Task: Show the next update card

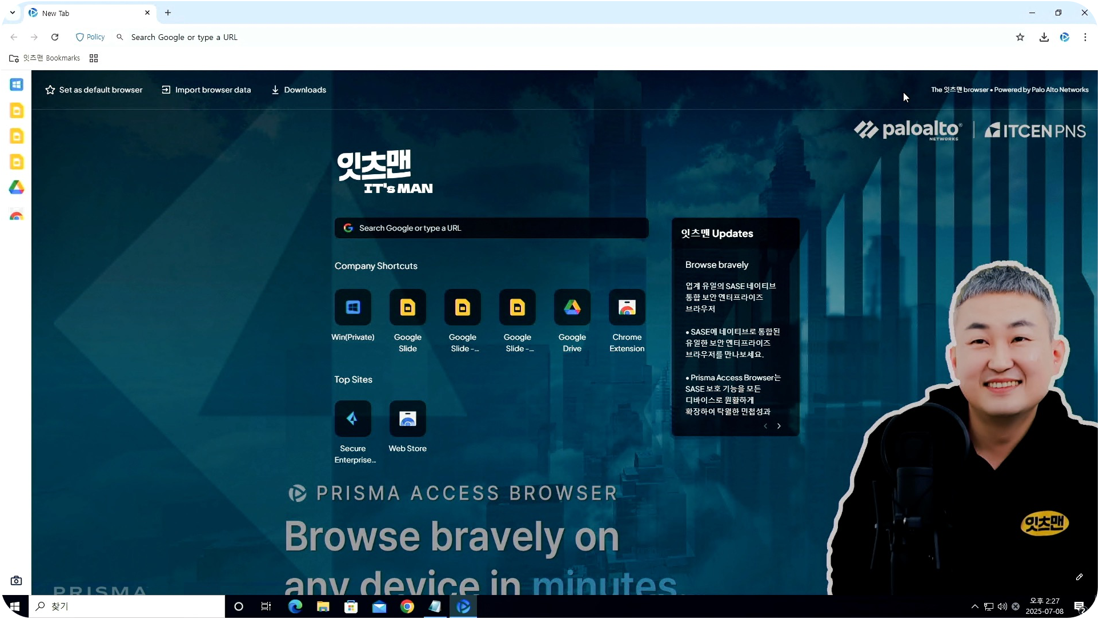Action: click(779, 426)
